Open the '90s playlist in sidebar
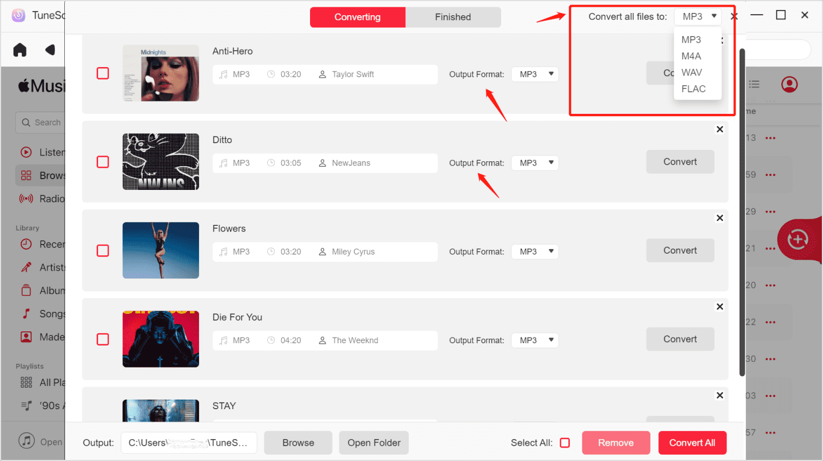This screenshot has width=823, height=461. click(x=42, y=405)
